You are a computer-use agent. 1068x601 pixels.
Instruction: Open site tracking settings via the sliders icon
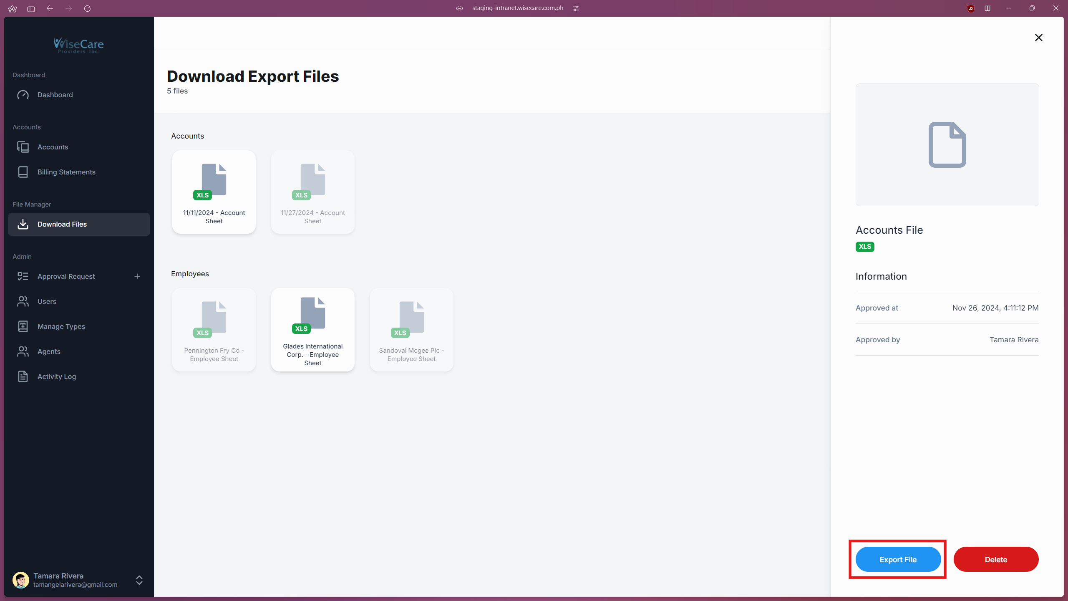click(x=576, y=8)
